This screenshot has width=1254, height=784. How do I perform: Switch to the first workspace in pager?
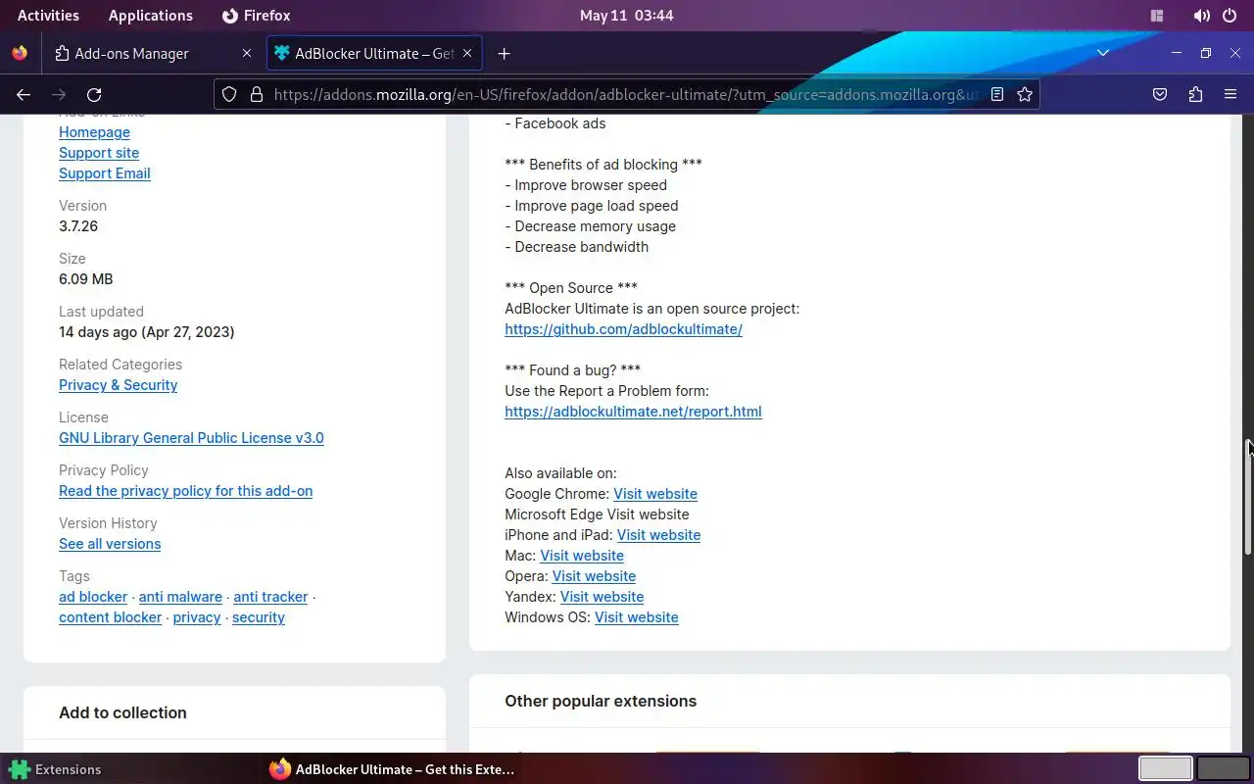(x=1165, y=768)
